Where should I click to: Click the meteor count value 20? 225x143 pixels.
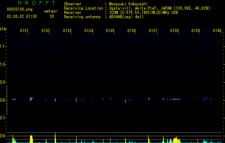pos(52,16)
